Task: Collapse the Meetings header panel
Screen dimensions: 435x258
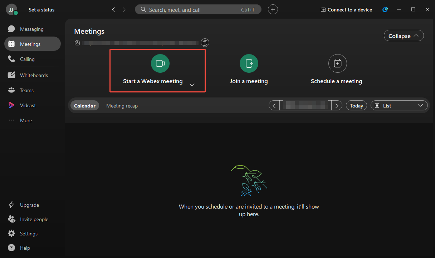Action: [404, 35]
